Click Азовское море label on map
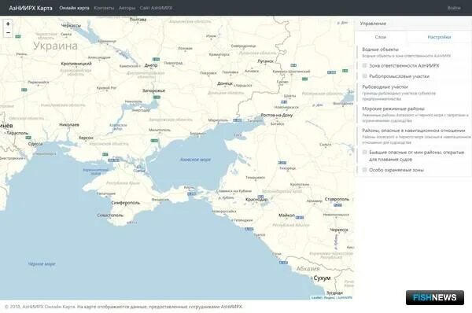This screenshot has width=472, height=313. (x=195, y=160)
